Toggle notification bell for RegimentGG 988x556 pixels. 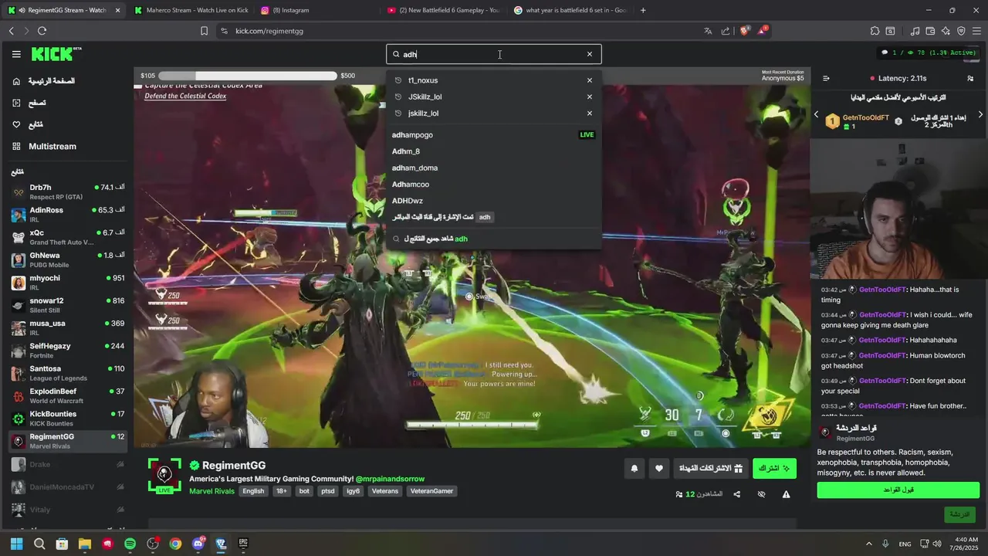(634, 468)
